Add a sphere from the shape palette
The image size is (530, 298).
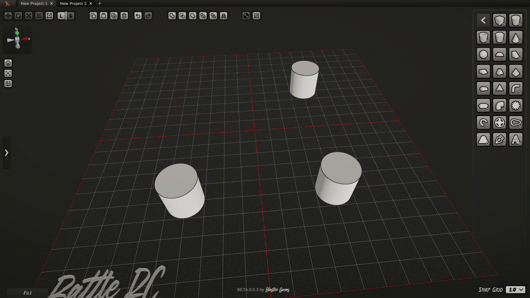point(483,55)
